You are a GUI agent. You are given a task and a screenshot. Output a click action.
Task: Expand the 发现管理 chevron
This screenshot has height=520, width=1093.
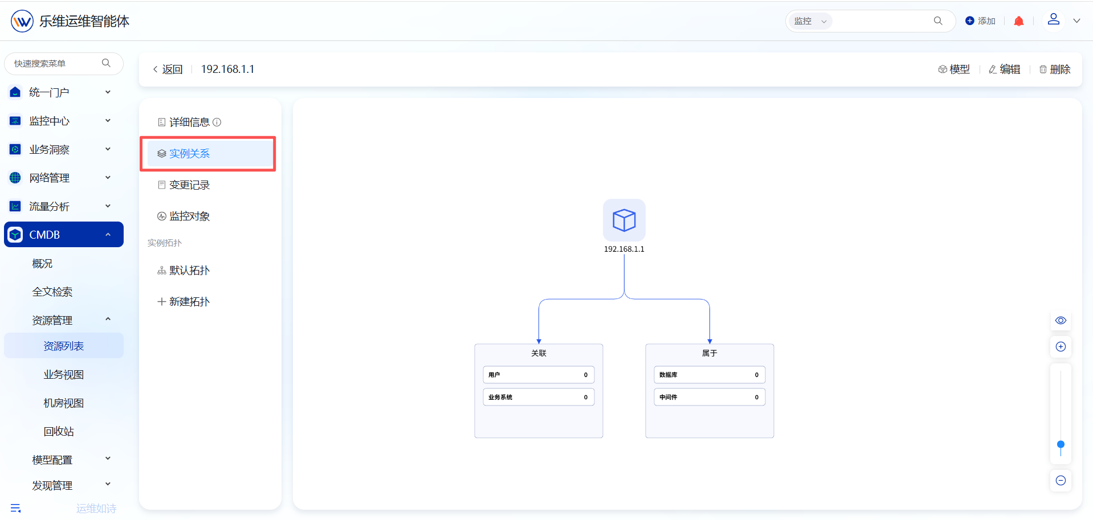pos(108,485)
